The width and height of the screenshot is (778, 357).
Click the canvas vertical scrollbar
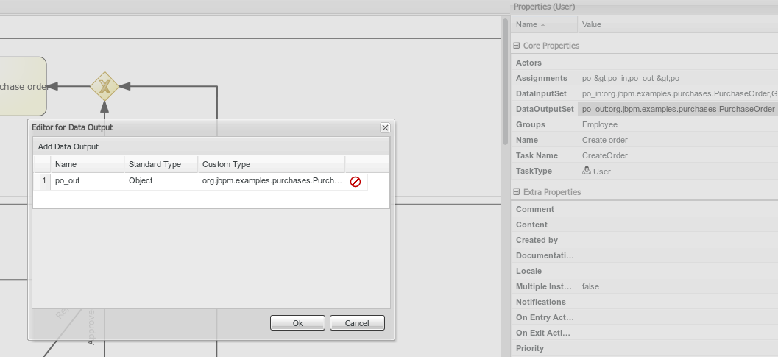[506, 81]
